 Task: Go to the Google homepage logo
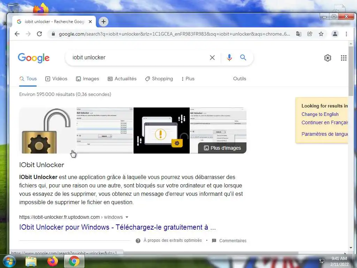click(34, 58)
